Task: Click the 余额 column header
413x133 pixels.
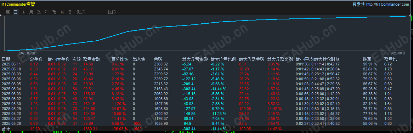Action: pos(158,59)
